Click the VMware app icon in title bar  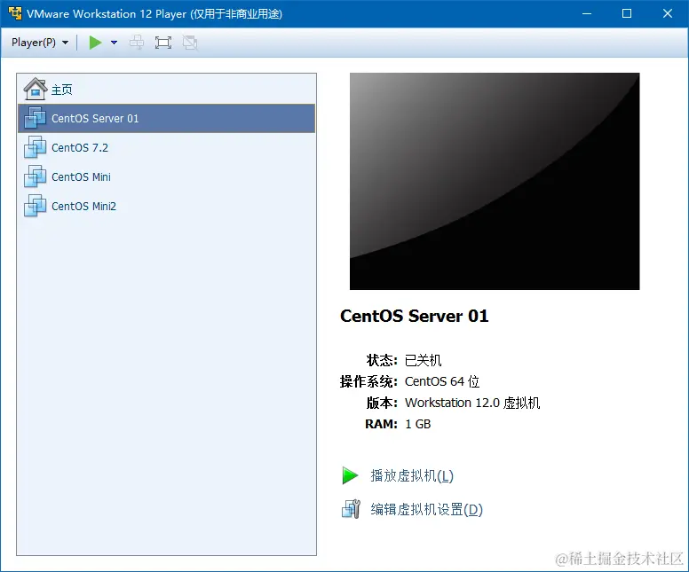[x=14, y=13]
